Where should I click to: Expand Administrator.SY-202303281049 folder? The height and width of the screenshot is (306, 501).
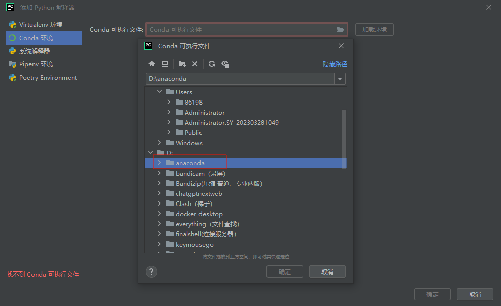point(169,122)
